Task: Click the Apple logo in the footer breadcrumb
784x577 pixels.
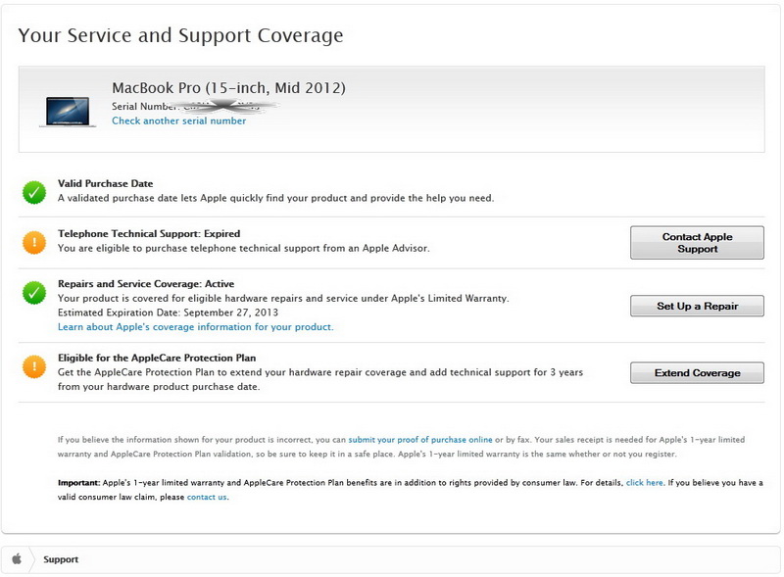Action: coord(17,559)
